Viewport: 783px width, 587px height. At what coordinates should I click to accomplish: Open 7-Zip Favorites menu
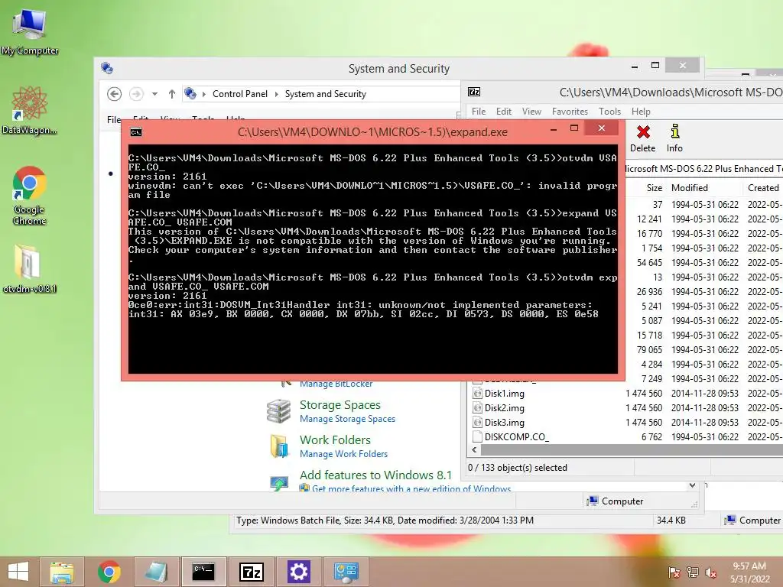[x=570, y=112]
